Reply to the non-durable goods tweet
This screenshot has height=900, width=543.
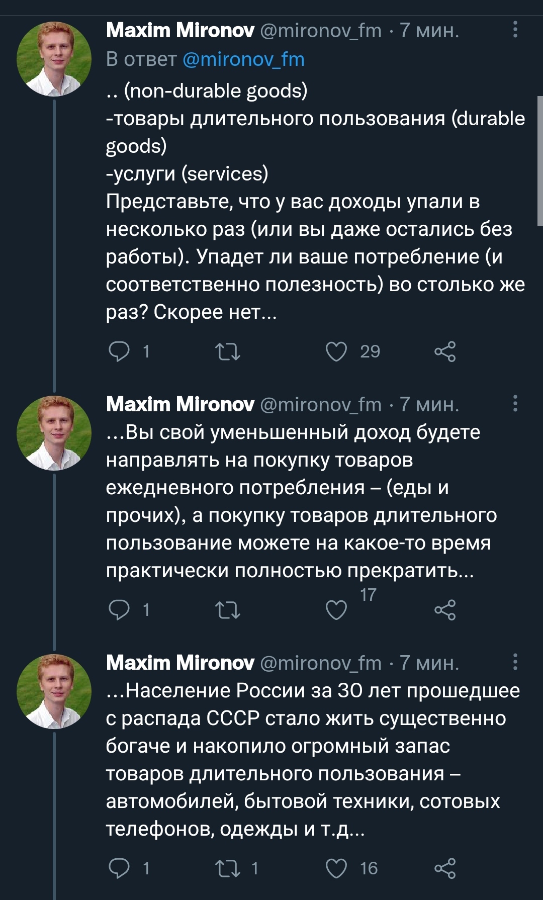pyautogui.click(x=120, y=351)
